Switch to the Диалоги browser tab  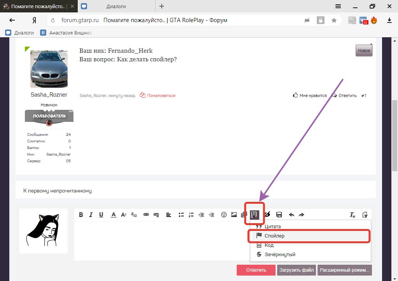point(116,6)
